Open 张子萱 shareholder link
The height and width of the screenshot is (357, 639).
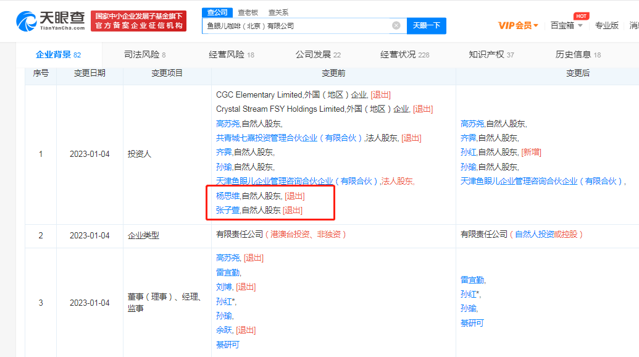coord(228,210)
